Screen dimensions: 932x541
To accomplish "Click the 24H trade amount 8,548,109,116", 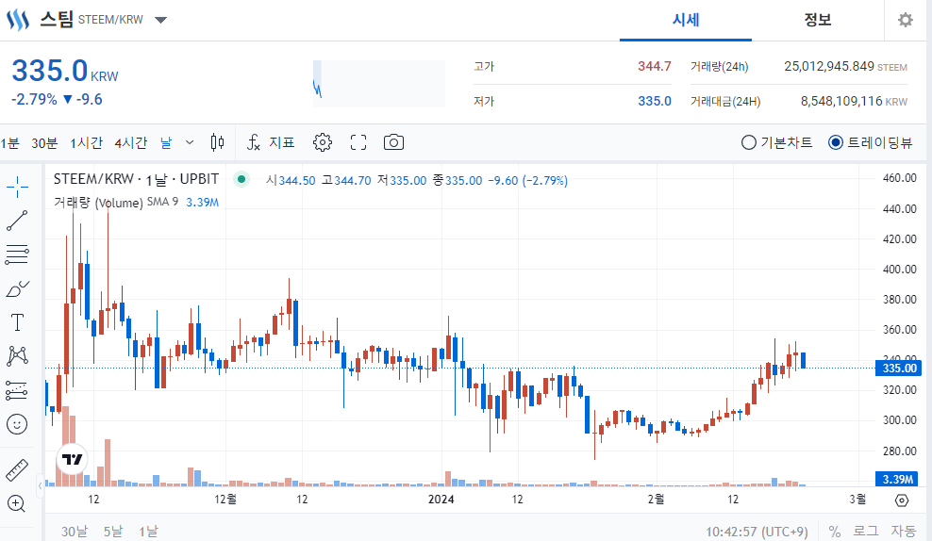I will (x=841, y=101).
